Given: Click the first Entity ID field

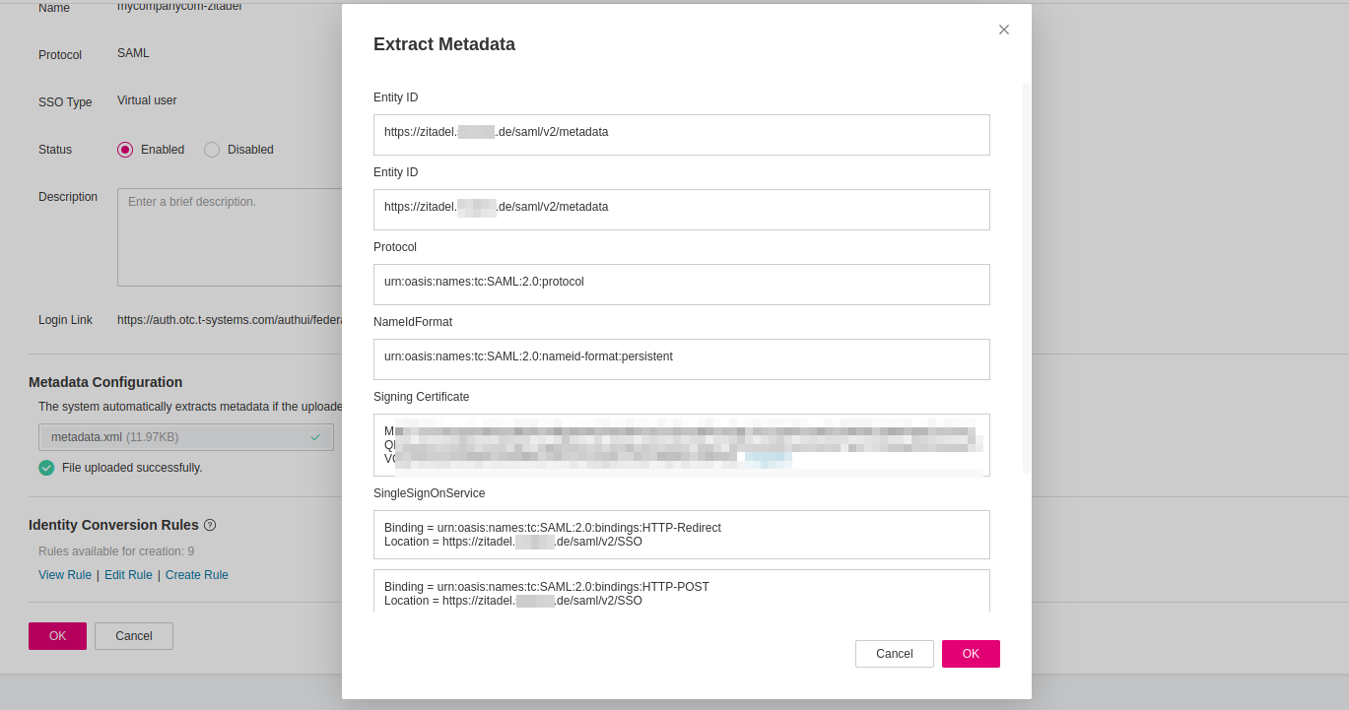Looking at the screenshot, I should (681, 135).
